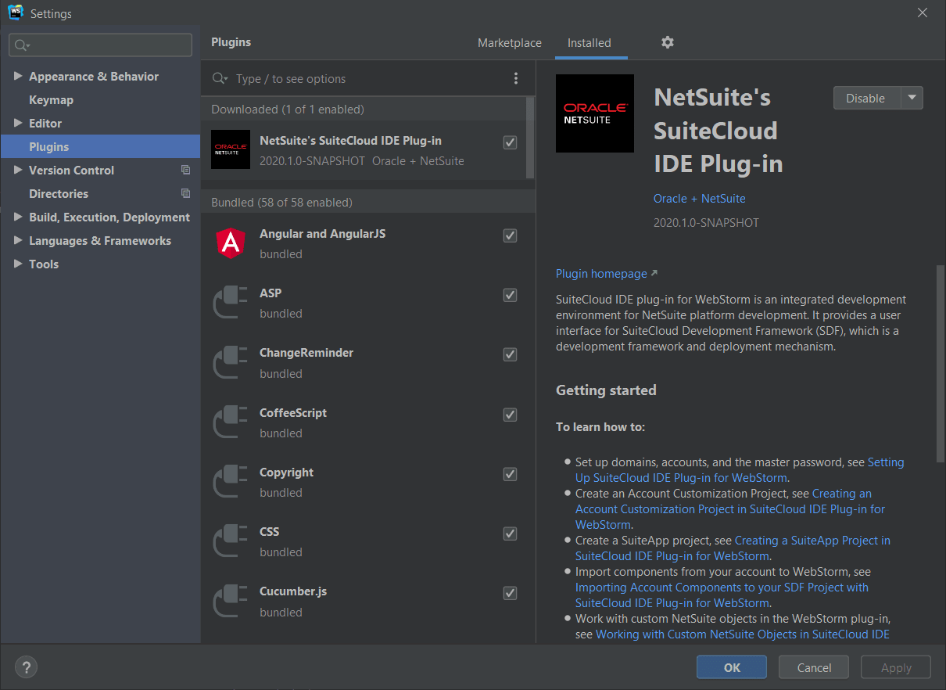The image size is (946, 690).
Task: Click the large Oracle NetSuite logo in details
Action: point(595,113)
